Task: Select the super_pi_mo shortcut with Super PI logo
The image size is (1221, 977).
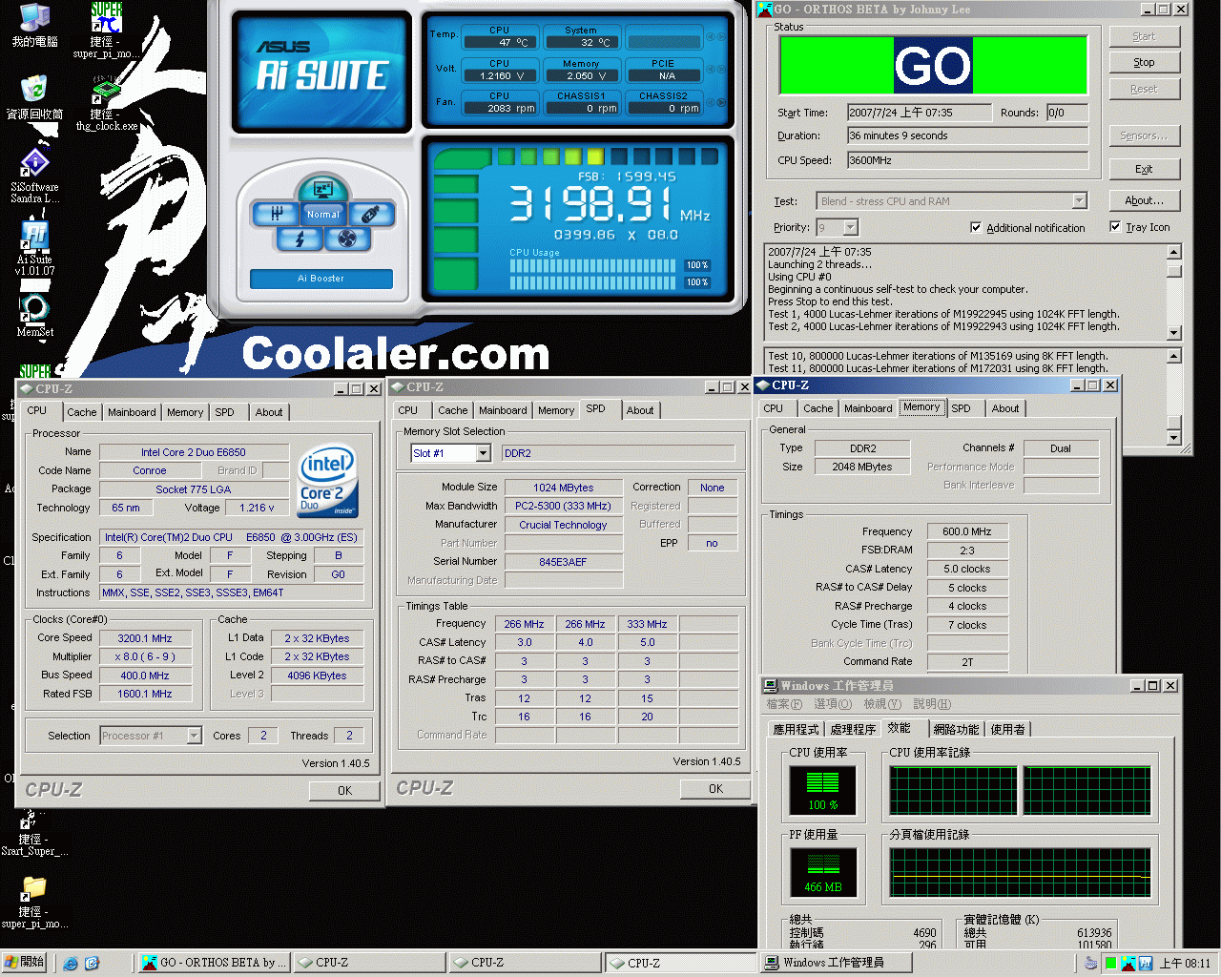Action: [x=106, y=31]
